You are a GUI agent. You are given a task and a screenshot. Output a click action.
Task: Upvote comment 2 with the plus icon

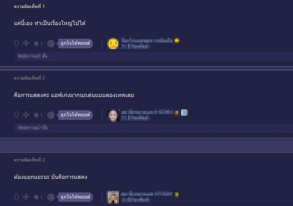pyautogui.click(x=26, y=115)
